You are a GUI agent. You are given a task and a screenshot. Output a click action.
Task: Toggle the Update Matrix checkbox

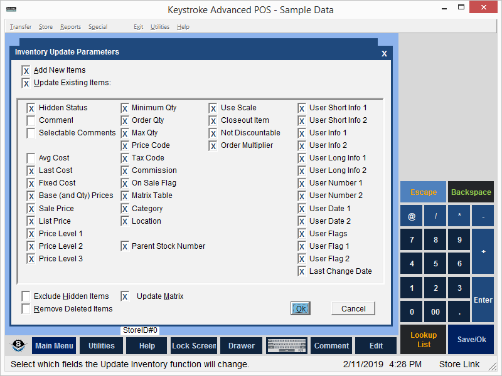coord(125,296)
